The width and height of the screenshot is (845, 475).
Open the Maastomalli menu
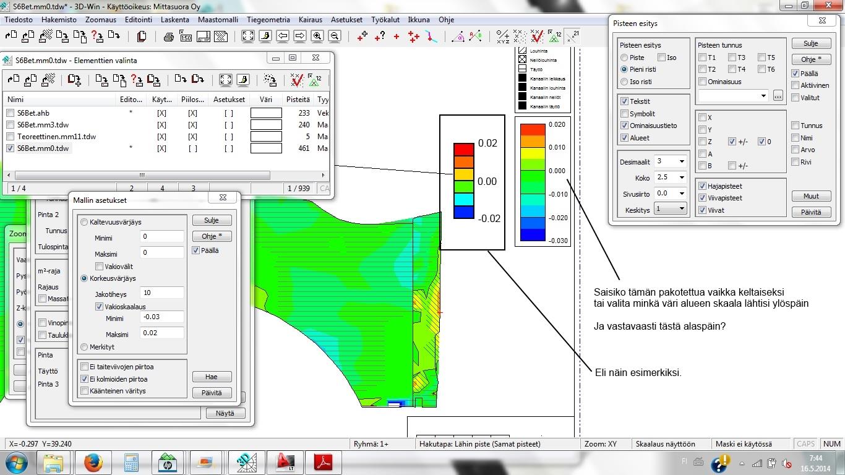click(218, 20)
